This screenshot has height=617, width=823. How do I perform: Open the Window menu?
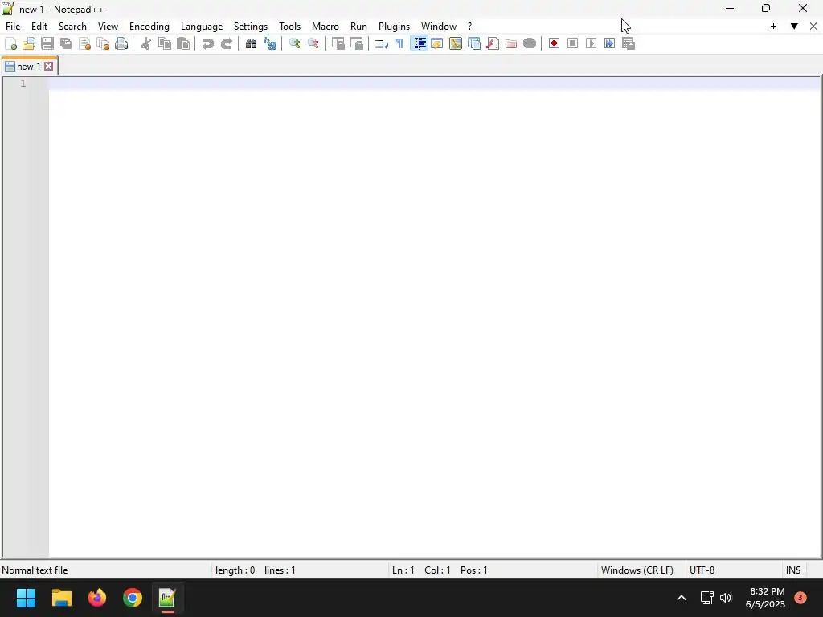pos(439,27)
